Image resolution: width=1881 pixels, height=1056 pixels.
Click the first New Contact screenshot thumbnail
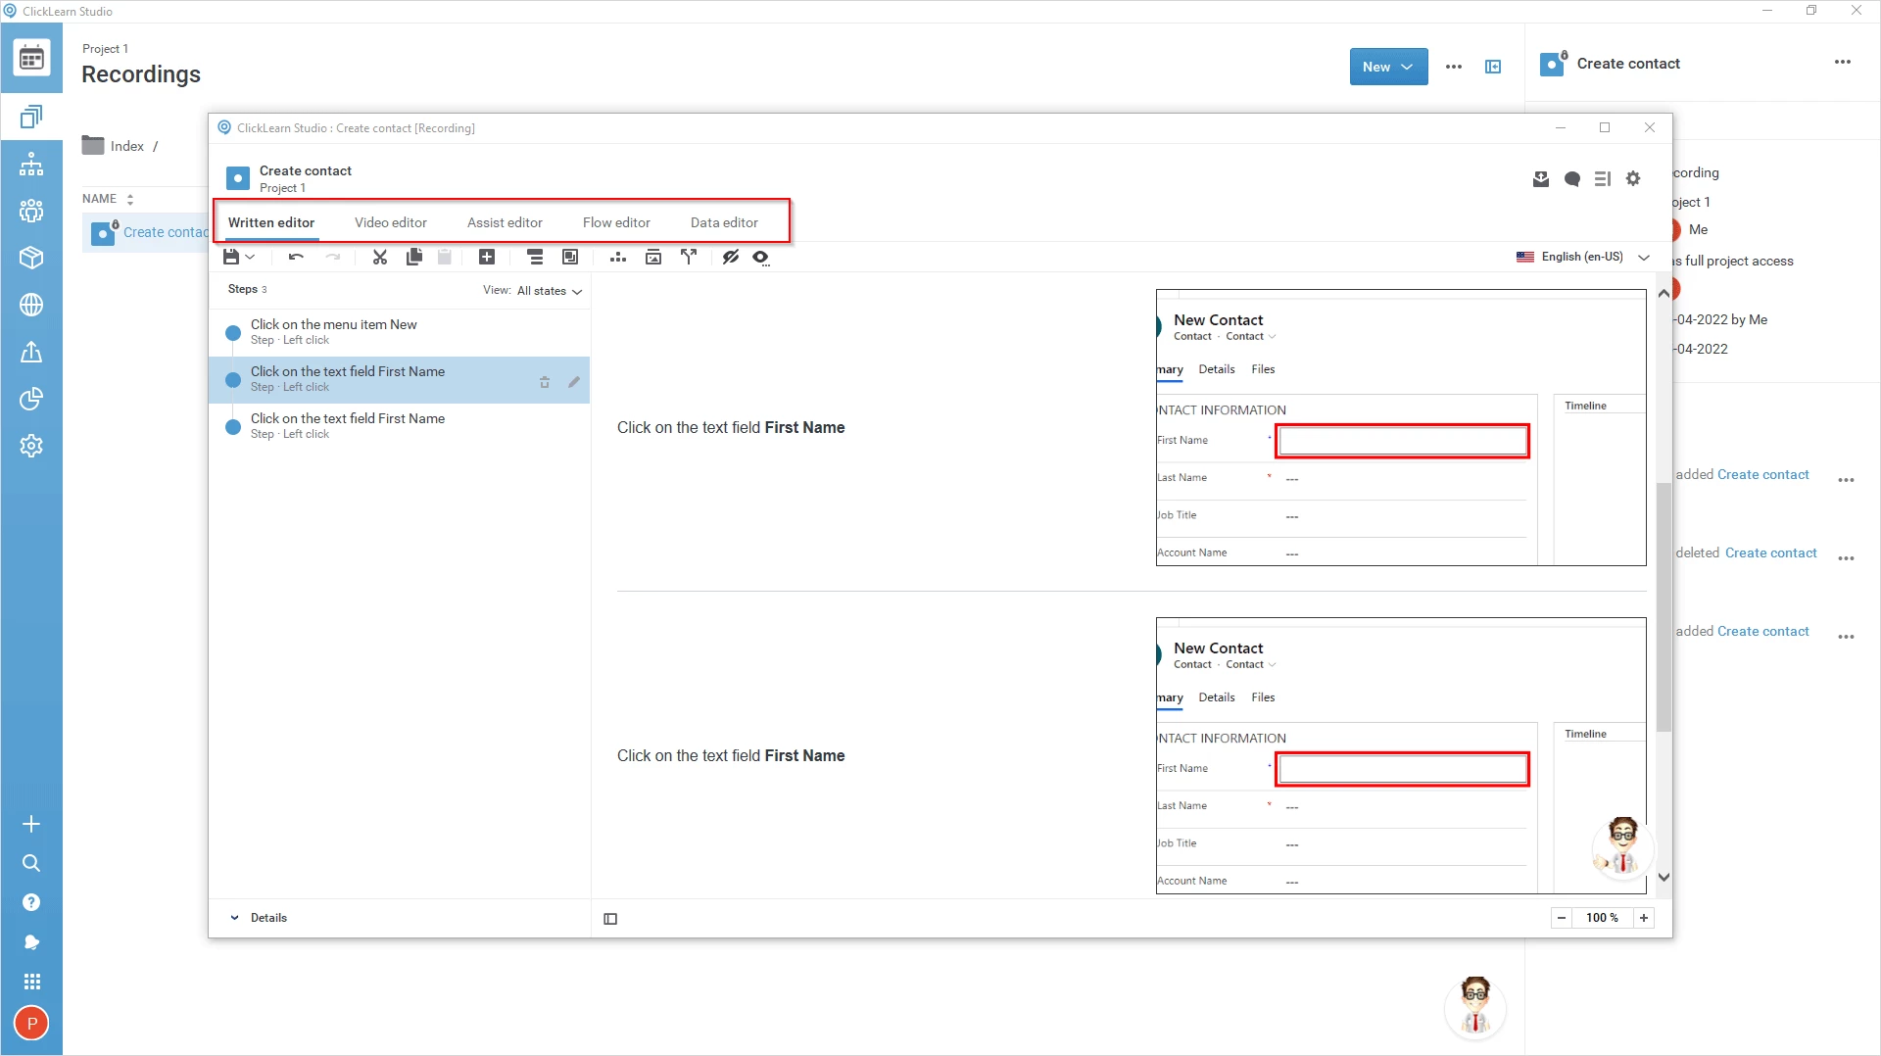pyautogui.click(x=1401, y=427)
